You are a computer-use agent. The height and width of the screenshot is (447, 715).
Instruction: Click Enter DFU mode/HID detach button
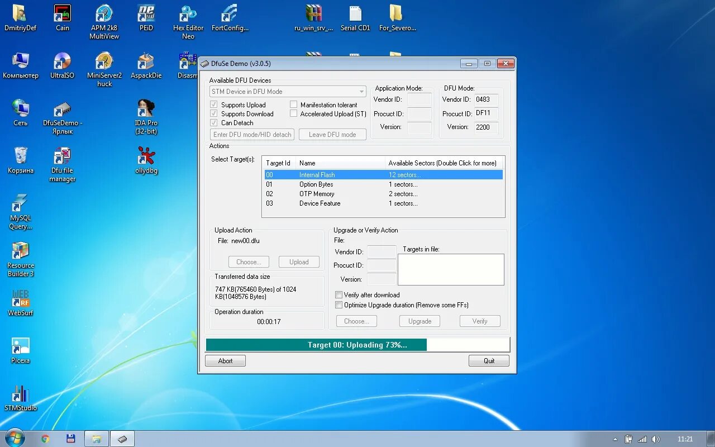coord(252,135)
